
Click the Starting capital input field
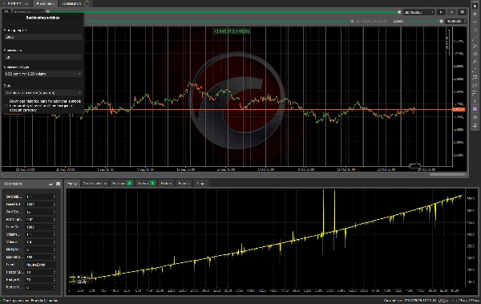43,37
